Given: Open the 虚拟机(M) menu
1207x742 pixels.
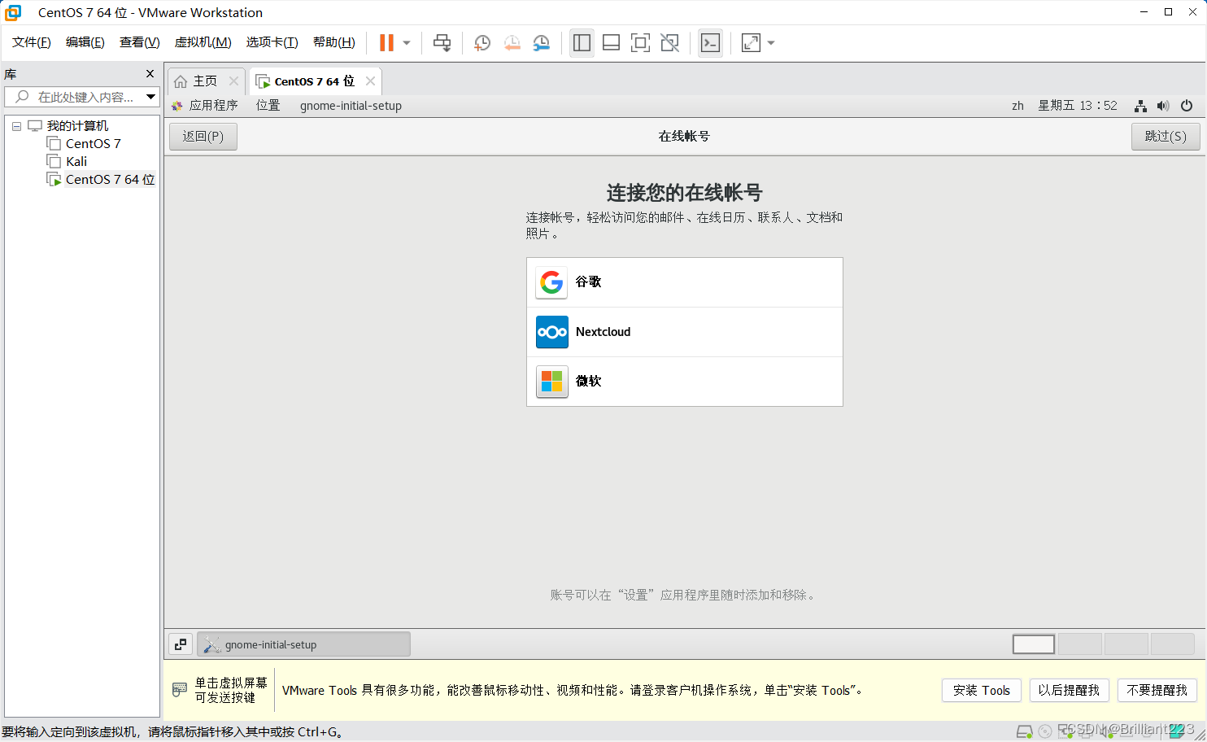Looking at the screenshot, I should point(203,42).
